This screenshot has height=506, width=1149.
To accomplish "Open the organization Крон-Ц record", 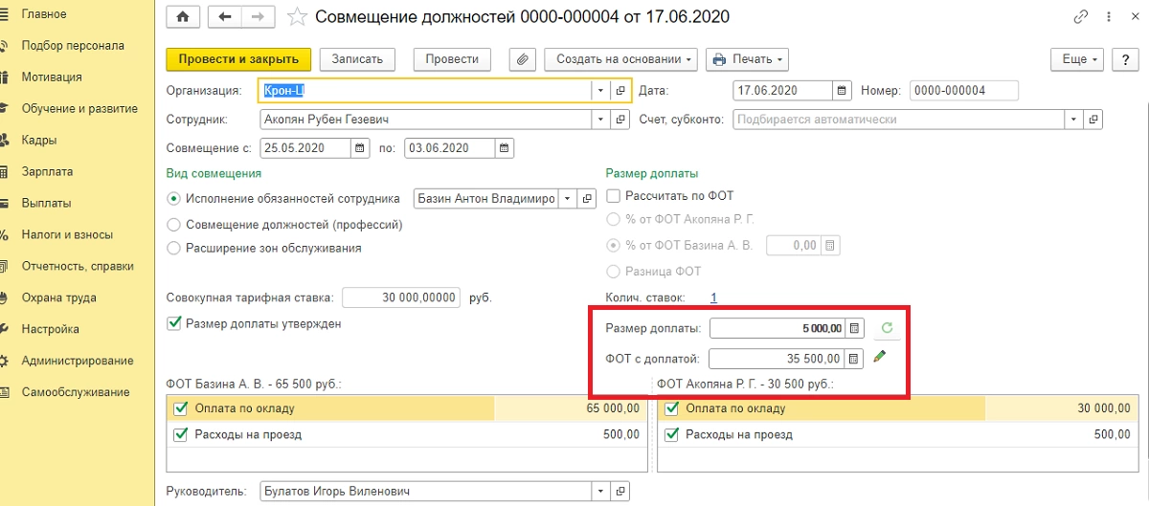I will click(x=620, y=91).
